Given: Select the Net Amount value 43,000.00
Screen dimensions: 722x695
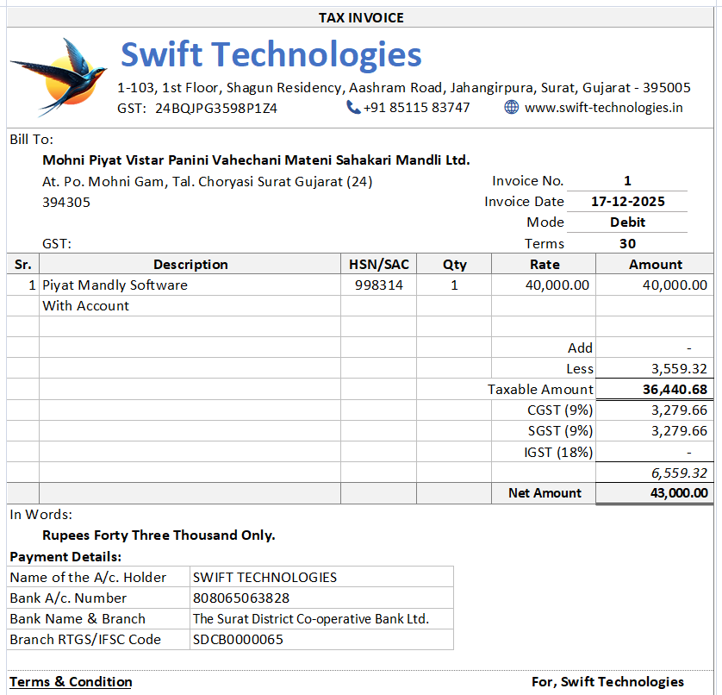Looking at the screenshot, I should click(x=680, y=492).
